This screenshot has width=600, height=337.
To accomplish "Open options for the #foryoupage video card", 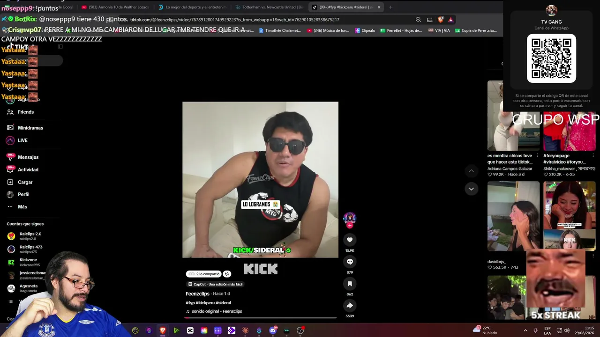I will point(593,156).
